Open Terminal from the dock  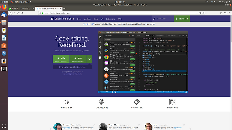pyautogui.click(x=4, y=69)
